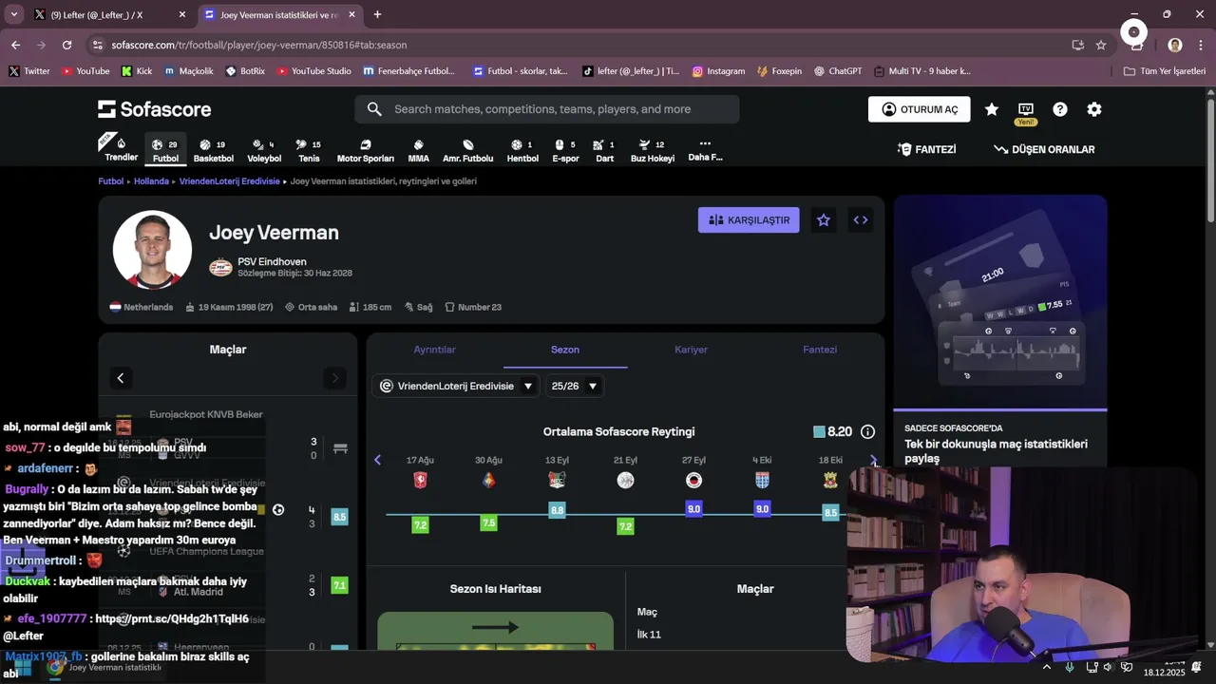Select the Futbol sport category
This screenshot has height=684, width=1216.
point(165,150)
